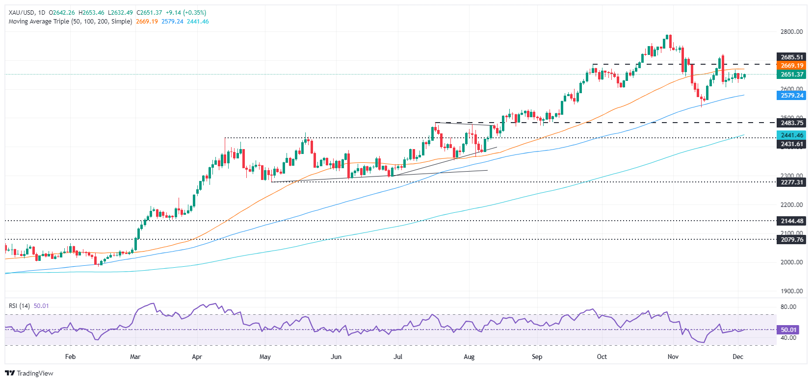Click the blue 2579.24 price label
The height and width of the screenshot is (382, 812).
pos(791,96)
